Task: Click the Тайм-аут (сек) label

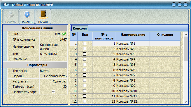Action: click(x=23, y=87)
